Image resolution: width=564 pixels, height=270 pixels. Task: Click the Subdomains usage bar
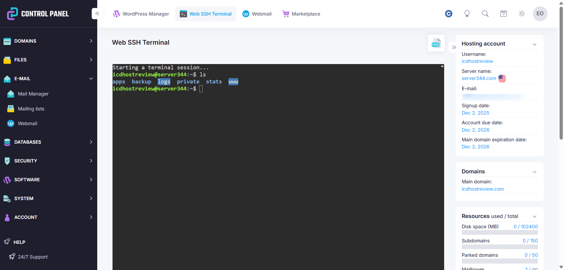500,247
